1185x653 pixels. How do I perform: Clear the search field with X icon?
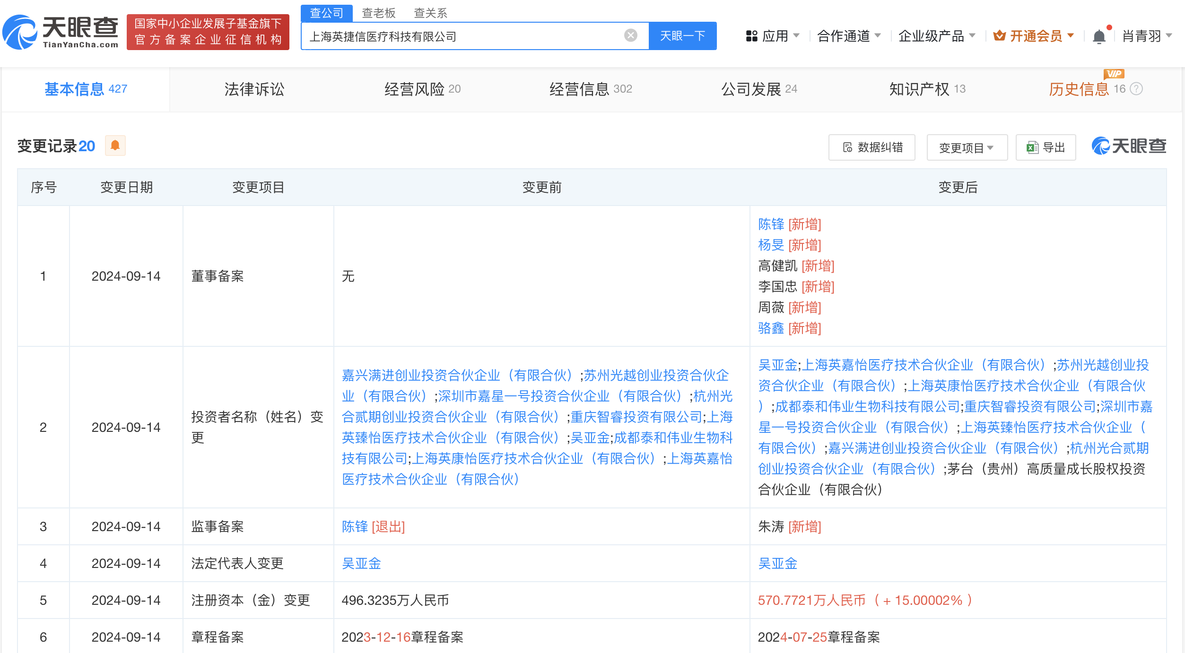(x=630, y=35)
